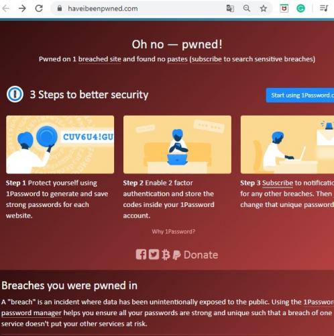Click the browser forward arrow
Screen dimensions: 334x336
(22, 9)
